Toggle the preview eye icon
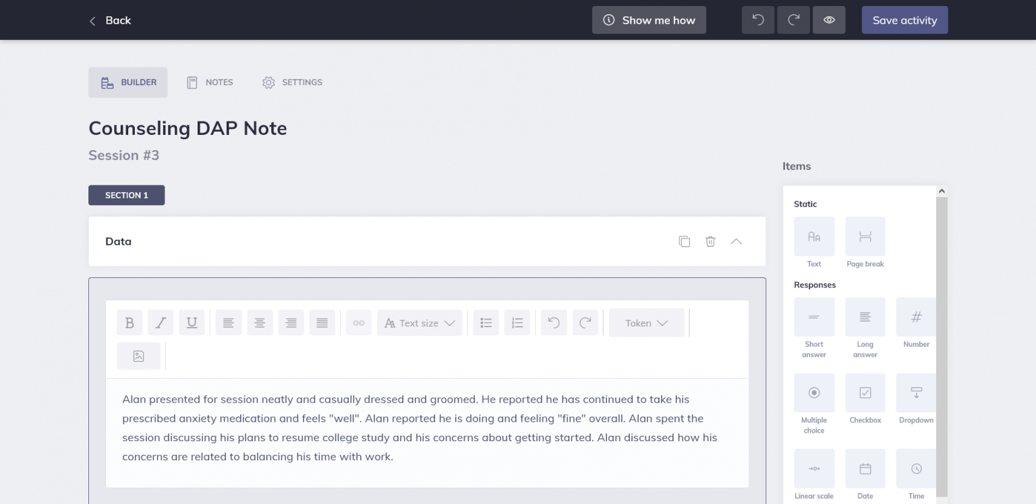Screen dimensions: 1036x504 [829, 20]
